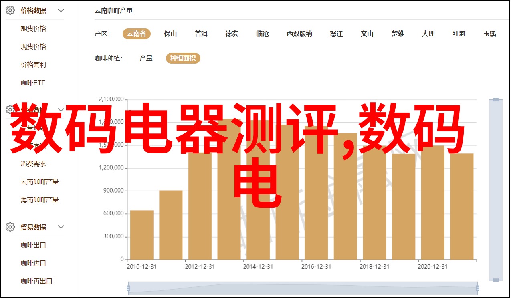Choose the 临沧 region
Viewport: 511px width, 298px height.
tap(263, 34)
